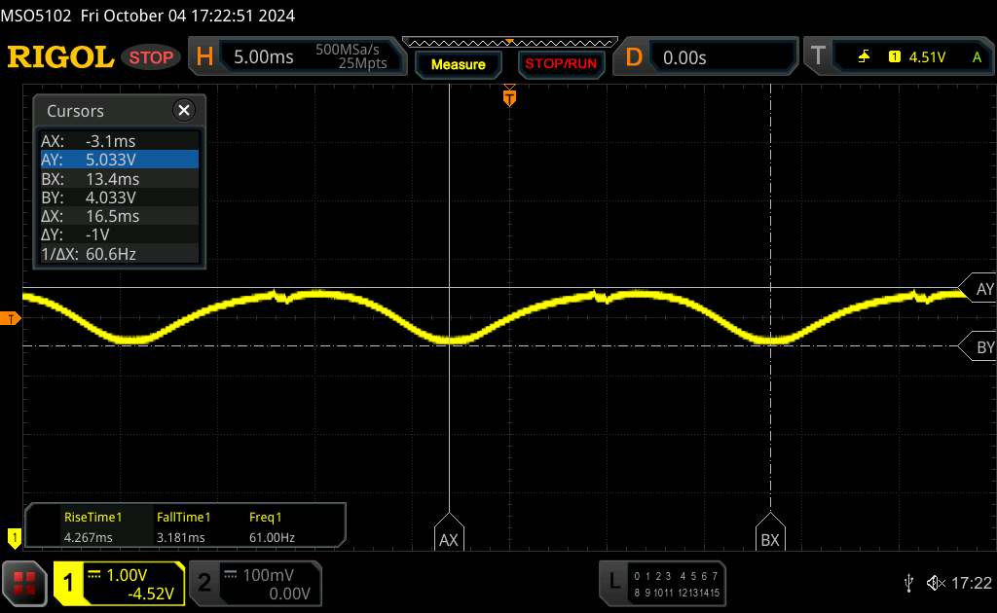The image size is (997, 613).
Task: Click the RiseTime1 measurement result
Action: point(92,526)
